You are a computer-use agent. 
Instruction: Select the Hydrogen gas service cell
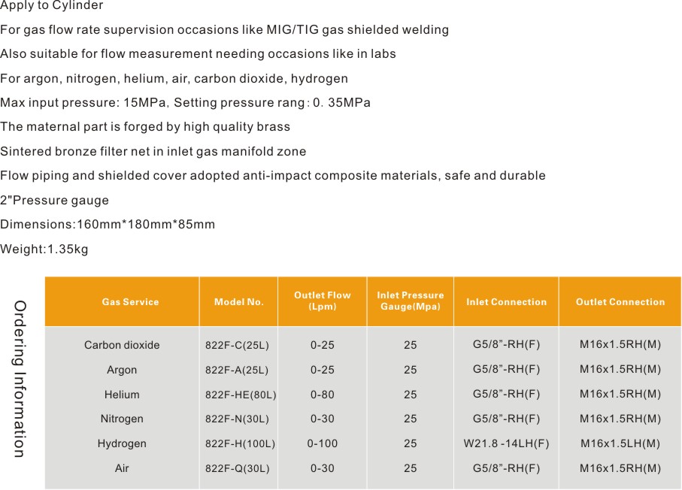[122, 443]
